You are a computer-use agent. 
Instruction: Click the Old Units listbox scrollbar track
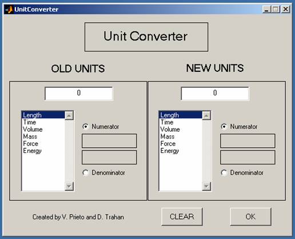click(x=69, y=151)
